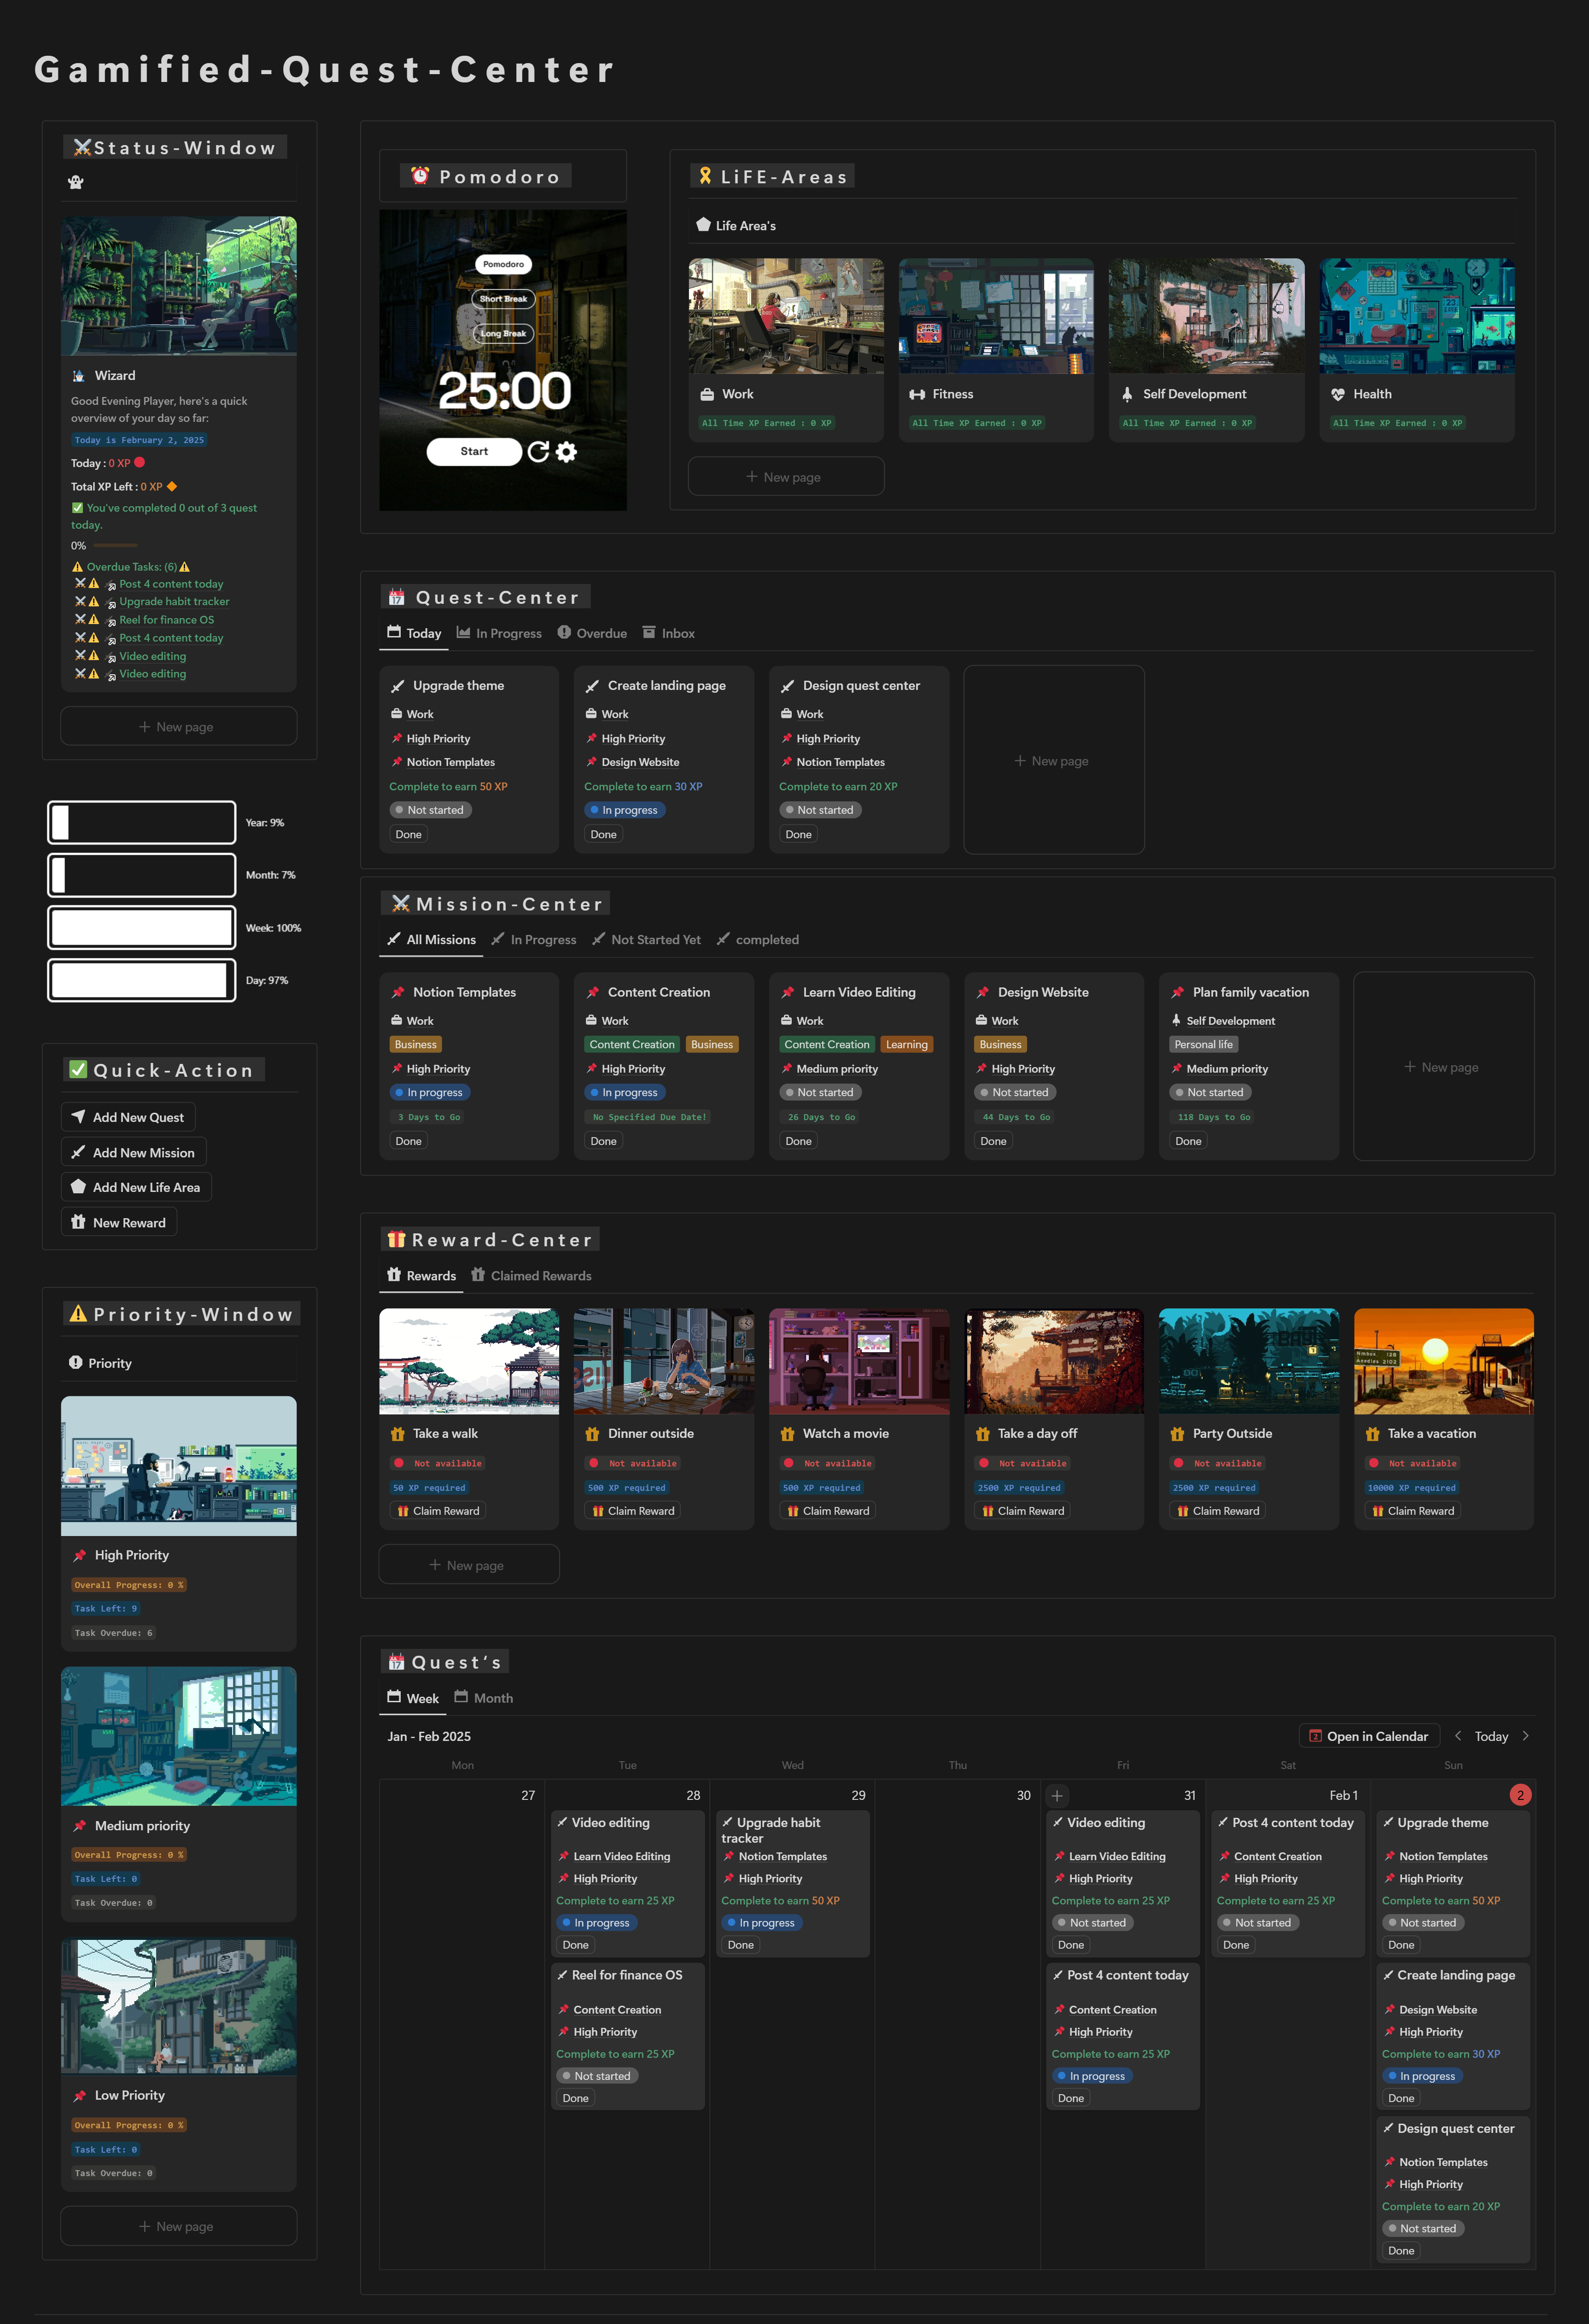Image resolution: width=1589 pixels, height=2324 pixels.
Task: Mark Learn Video Editing mission Done
Action: click(x=799, y=1141)
